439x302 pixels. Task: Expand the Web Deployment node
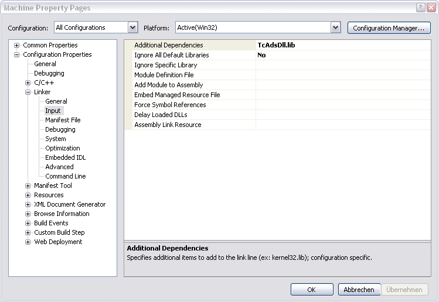28,242
